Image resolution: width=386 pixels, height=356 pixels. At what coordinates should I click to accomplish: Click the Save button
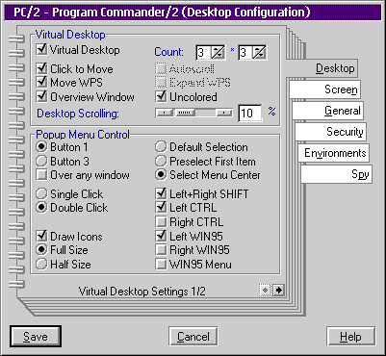coord(36,337)
